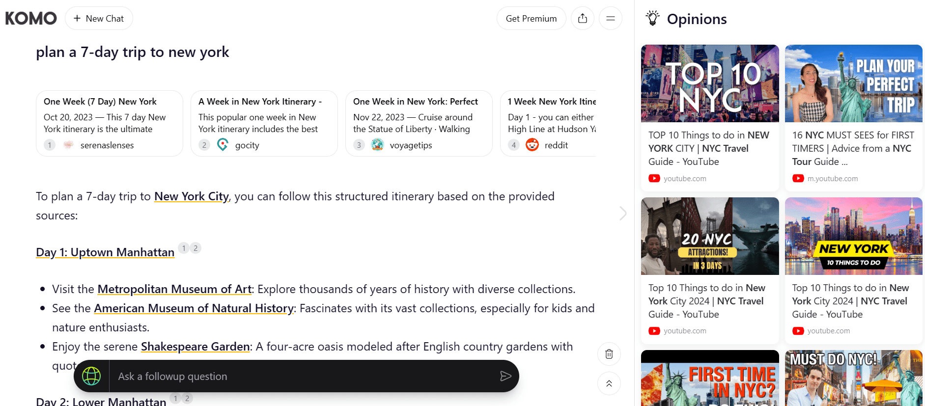Click the Get Premium button
The width and height of the screenshot is (925, 406).
[x=531, y=19]
